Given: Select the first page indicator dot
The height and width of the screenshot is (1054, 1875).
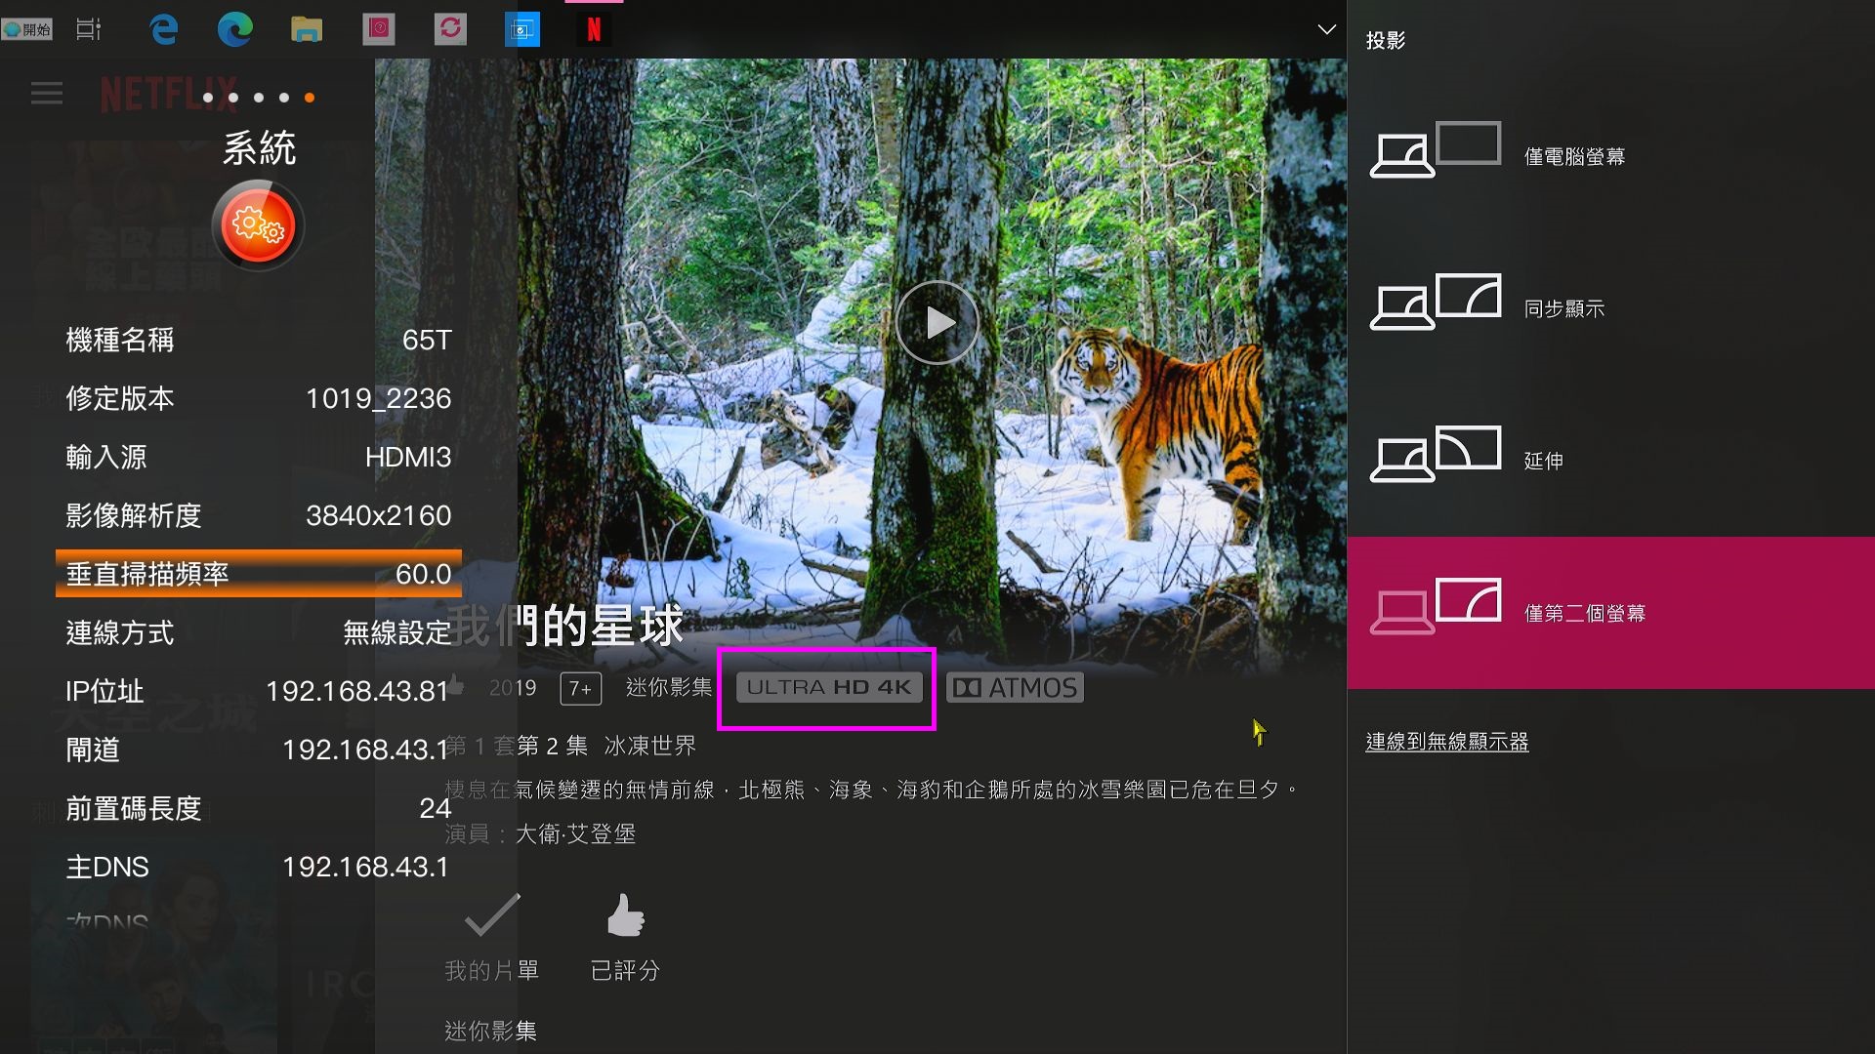Looking at the screenshot, I should [208, 98].
